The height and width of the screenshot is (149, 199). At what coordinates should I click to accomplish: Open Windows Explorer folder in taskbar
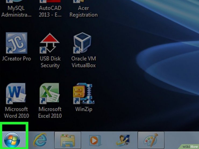click(x=68, y=140)
